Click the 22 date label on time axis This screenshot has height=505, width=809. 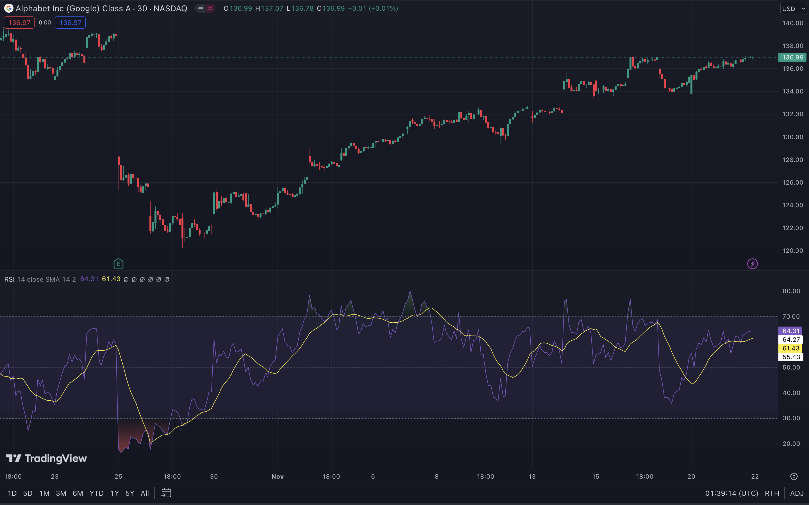coord(755,477)
